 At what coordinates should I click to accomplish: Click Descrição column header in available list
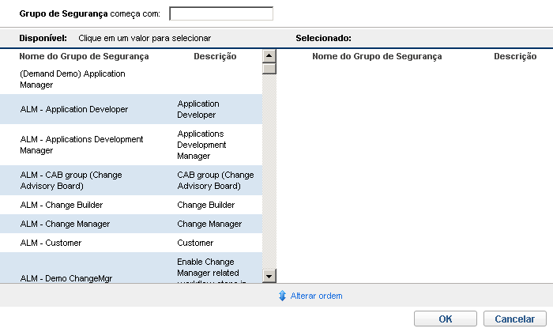coord(215,56)
